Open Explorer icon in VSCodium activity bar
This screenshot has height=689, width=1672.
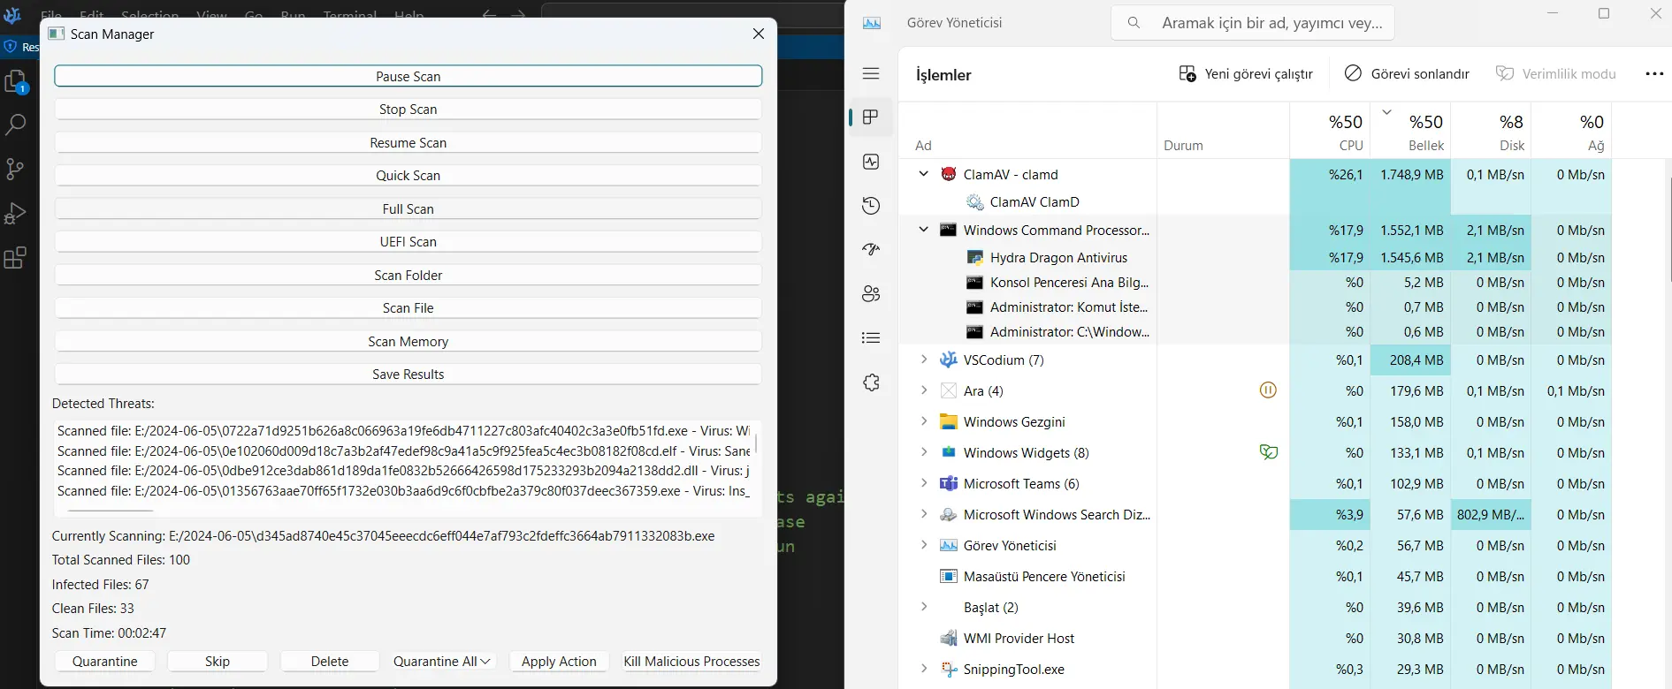16,81
